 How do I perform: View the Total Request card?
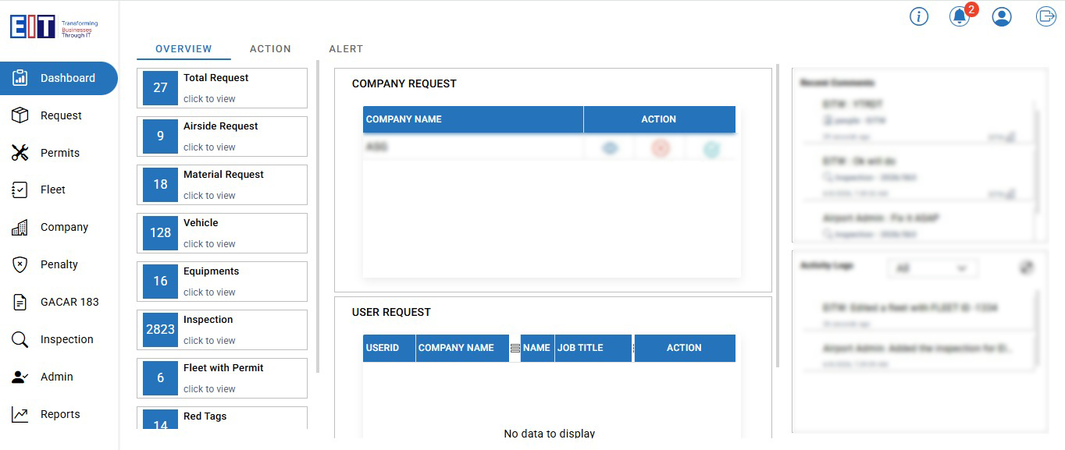222,88
